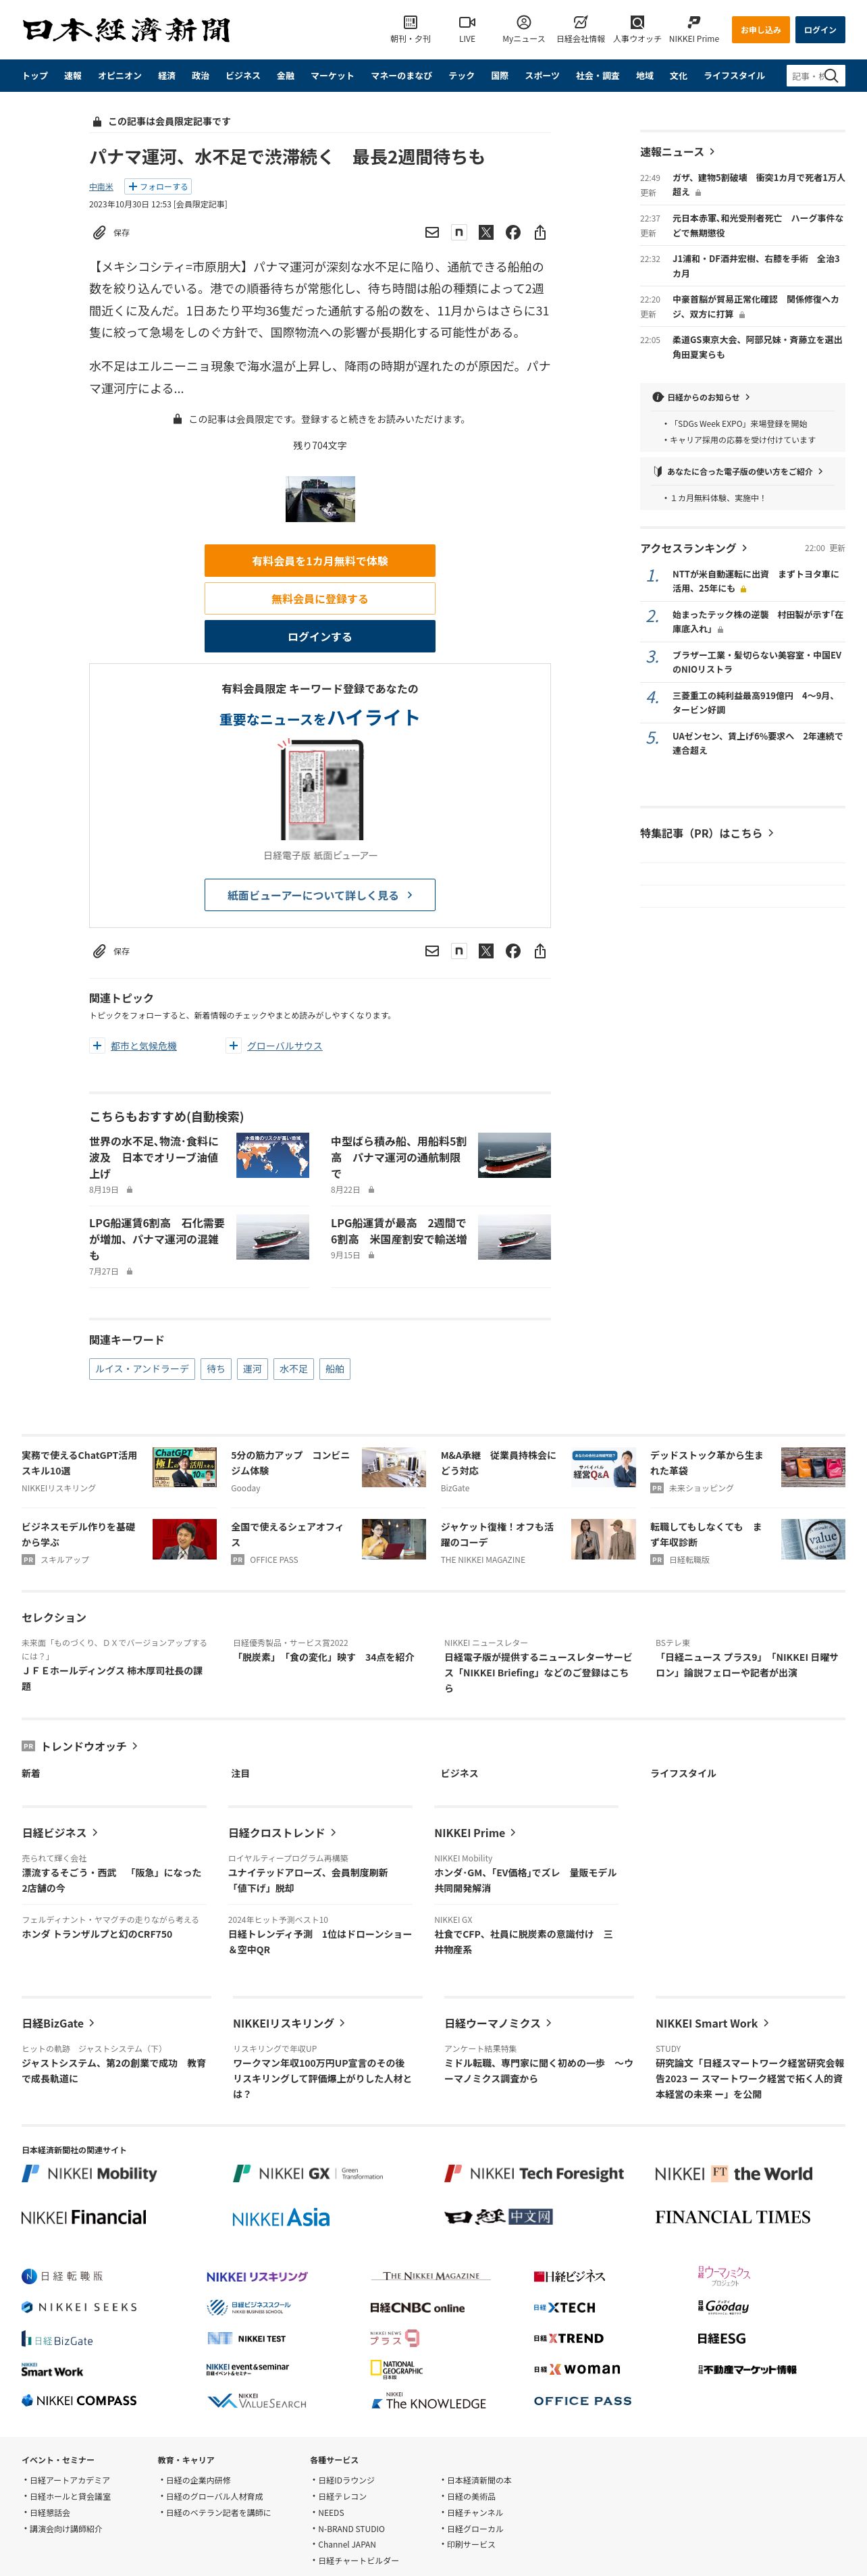Image resolution: width=867 pixels, height=2576 pixels.
Task: Click the Nikkei logo at top
Action: coord(126,30)
